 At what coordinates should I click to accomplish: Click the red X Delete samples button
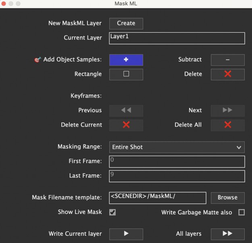pos(227,74)
